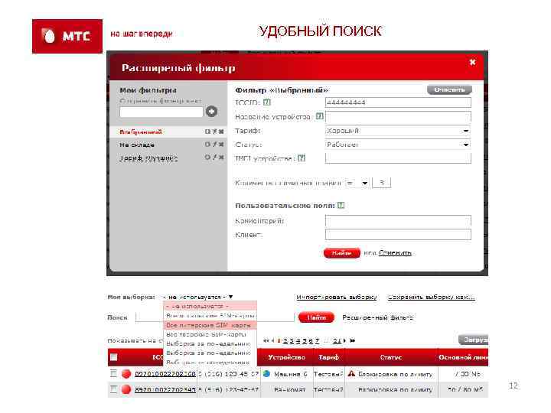Select the 'Тариф «Лучший»' saved filter
This screenshot has width=551, height=413.
click(x=148, y=158)
